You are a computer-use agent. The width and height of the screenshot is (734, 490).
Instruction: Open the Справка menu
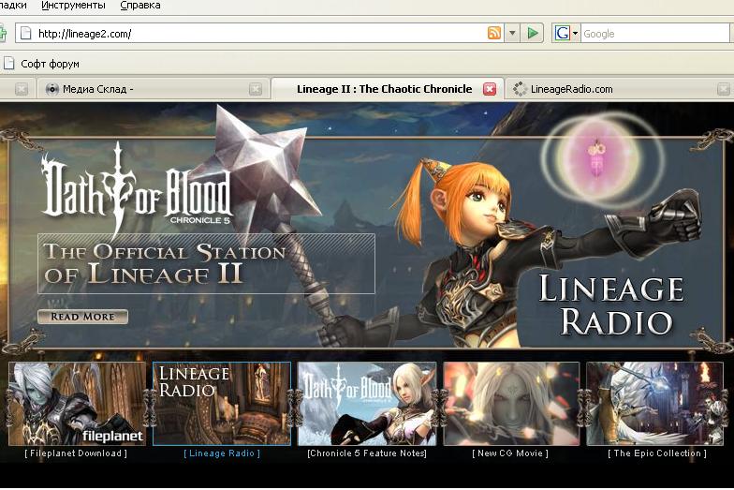coord(140,6)
